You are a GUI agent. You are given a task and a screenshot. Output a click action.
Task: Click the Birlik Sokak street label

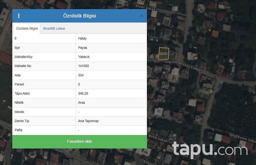158,139
